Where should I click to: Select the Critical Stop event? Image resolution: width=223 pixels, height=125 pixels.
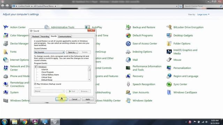[x=46, y=77]
